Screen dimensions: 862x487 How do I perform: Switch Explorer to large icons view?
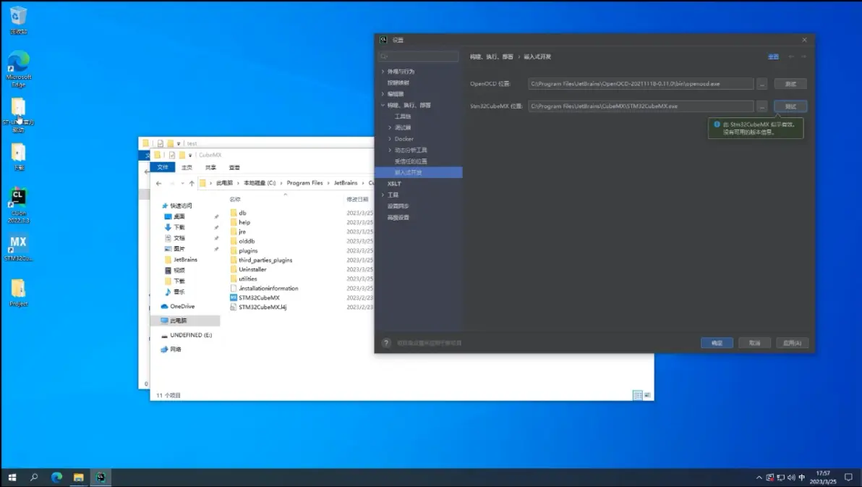pos(647,395)
